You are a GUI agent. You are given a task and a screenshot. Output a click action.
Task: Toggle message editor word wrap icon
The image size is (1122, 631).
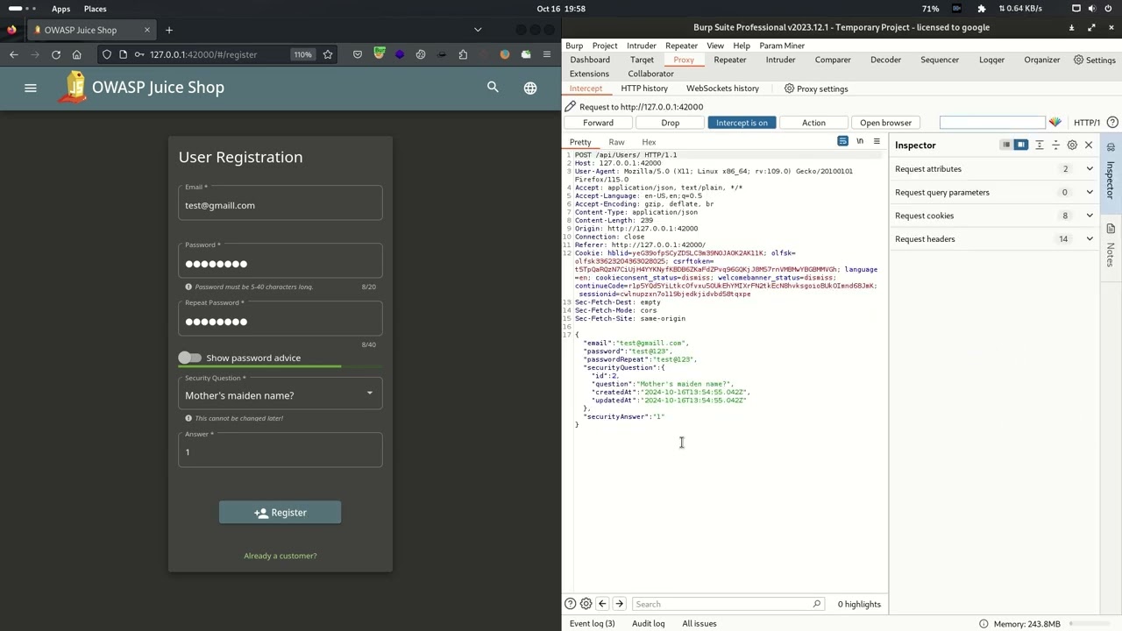[x=842, y=142]
